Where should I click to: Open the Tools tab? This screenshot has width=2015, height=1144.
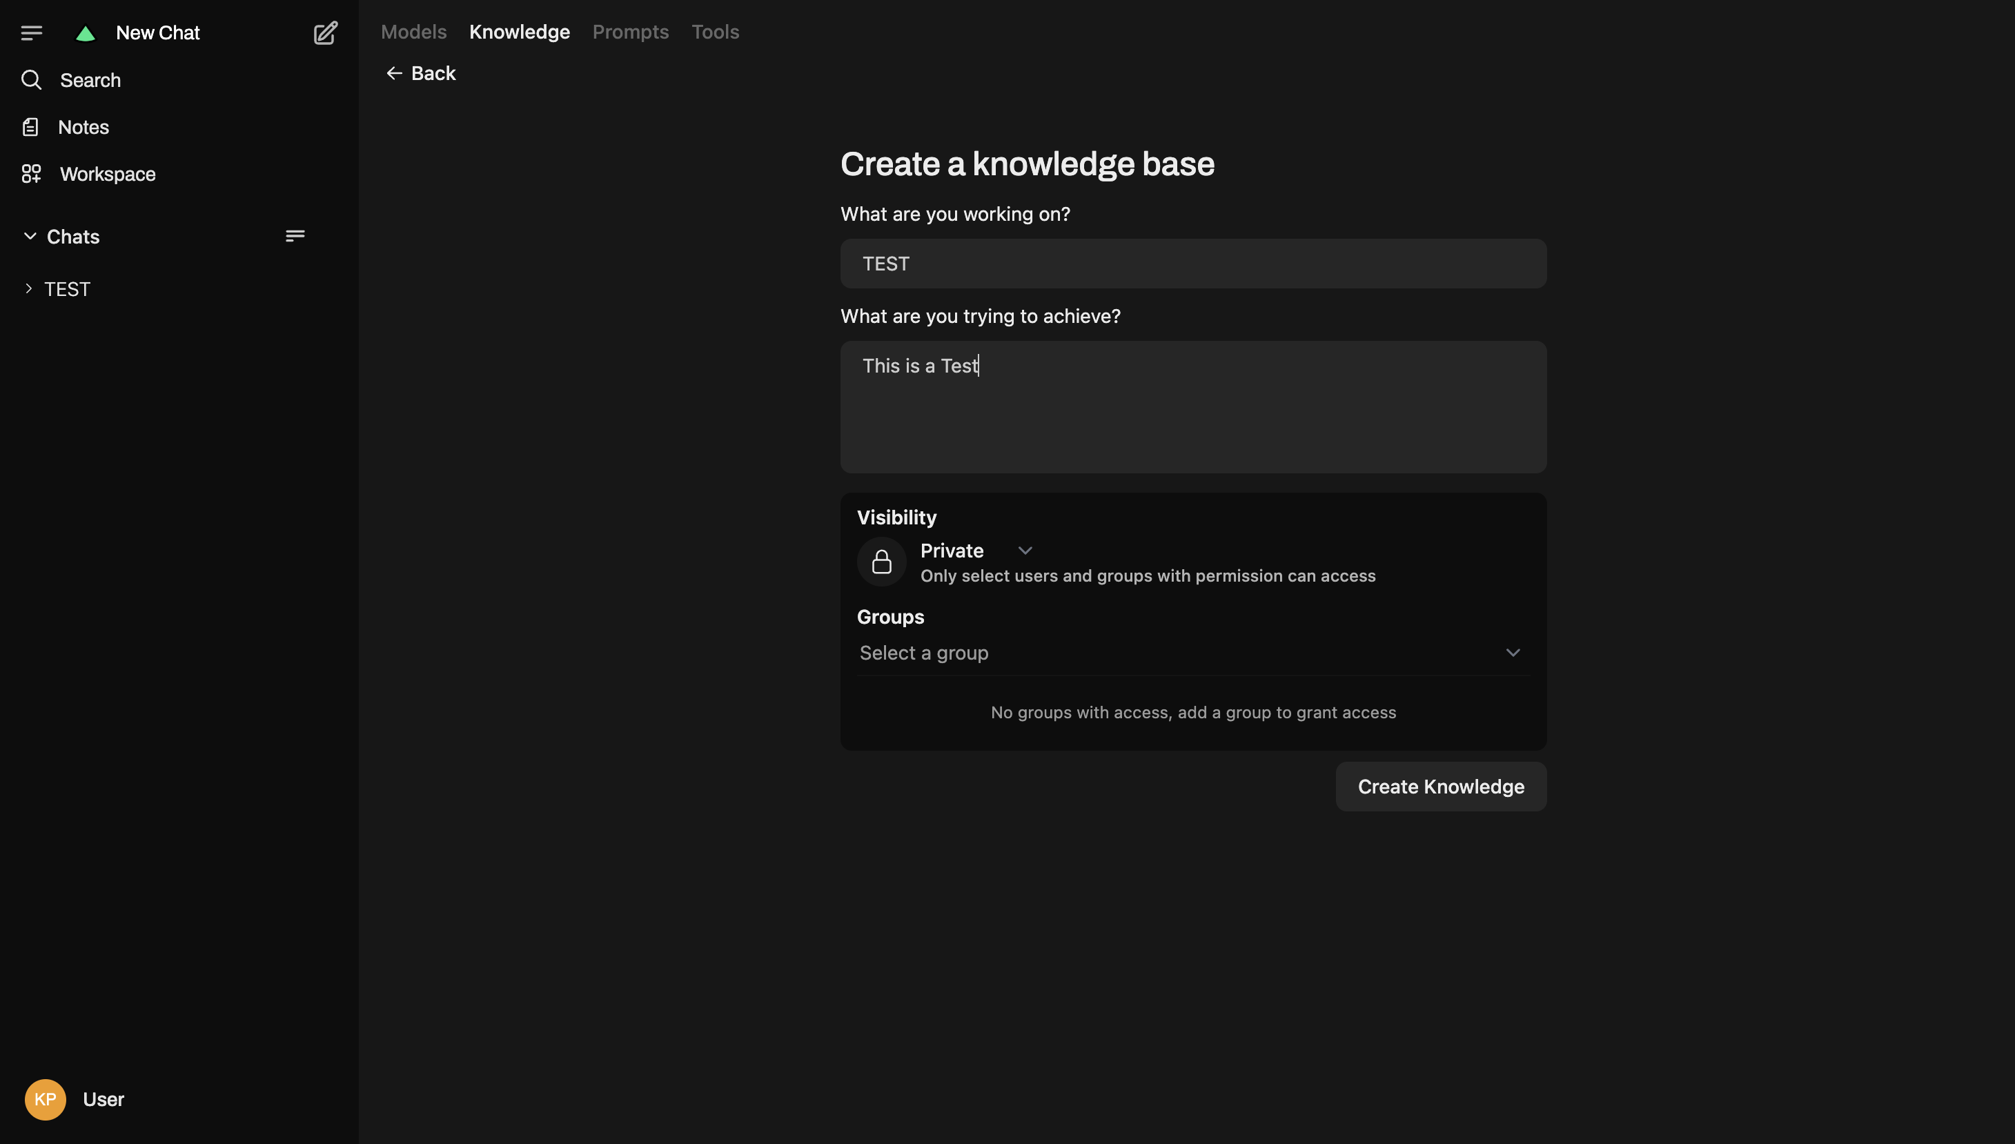715,32
